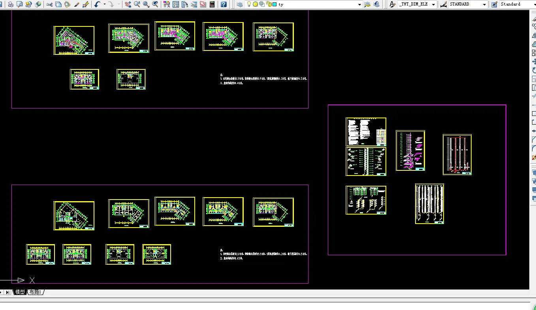Image resolution: width=536 pixels, height=310 pixels.
Task: Open the Dimension Style manager icon
Action: (443, 4)
